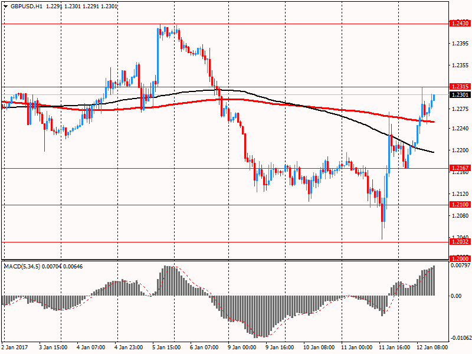
Task: Click the long red candle at 11 Jan low
Action: 382,212
